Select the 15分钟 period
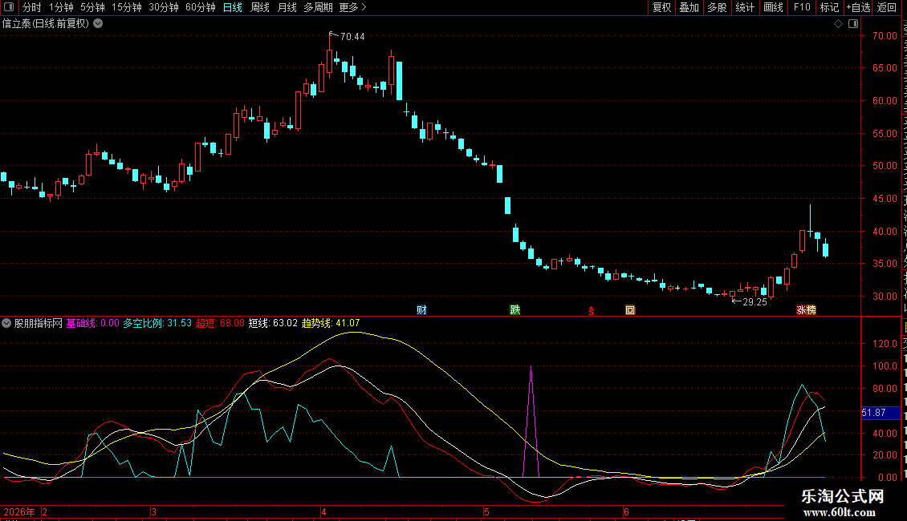The width and height of the screenshot is (907, 521). pyautogui.click(x=127, y=7)
